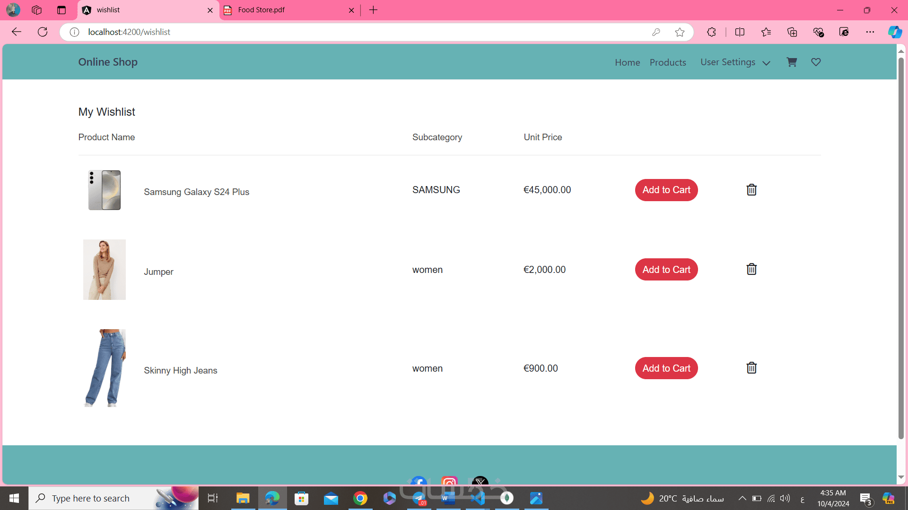Viewport: 908px width, 510px height.
Task: Click the Instagram icon in footer
Action: [449, 482]
